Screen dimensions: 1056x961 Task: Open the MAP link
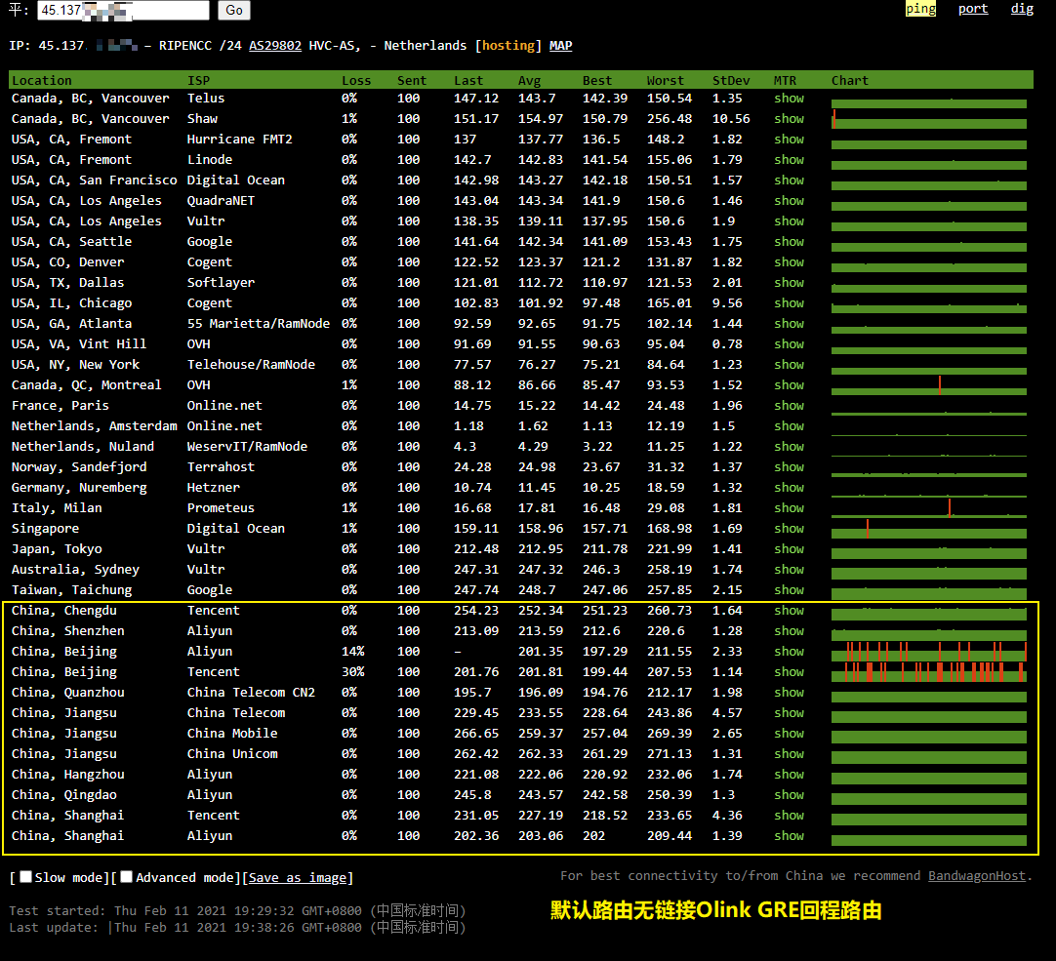tap(560, 46)
